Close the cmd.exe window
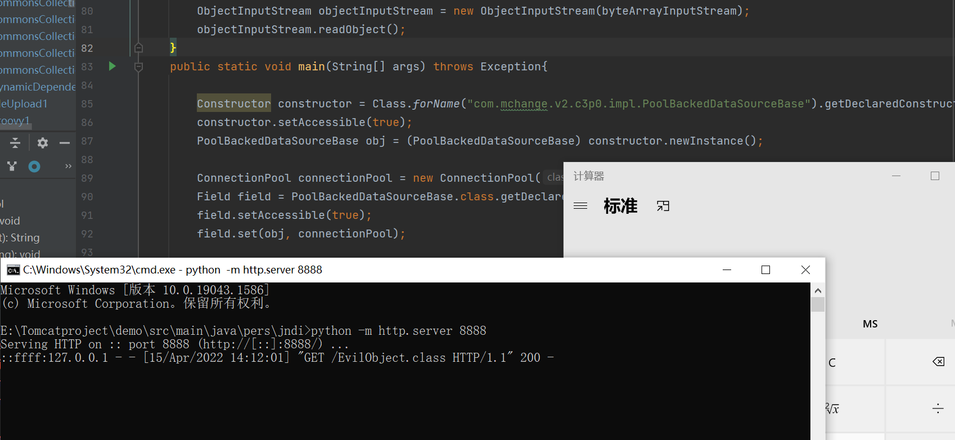This screenshot has width=955, height=440. (x=805, y=270)
